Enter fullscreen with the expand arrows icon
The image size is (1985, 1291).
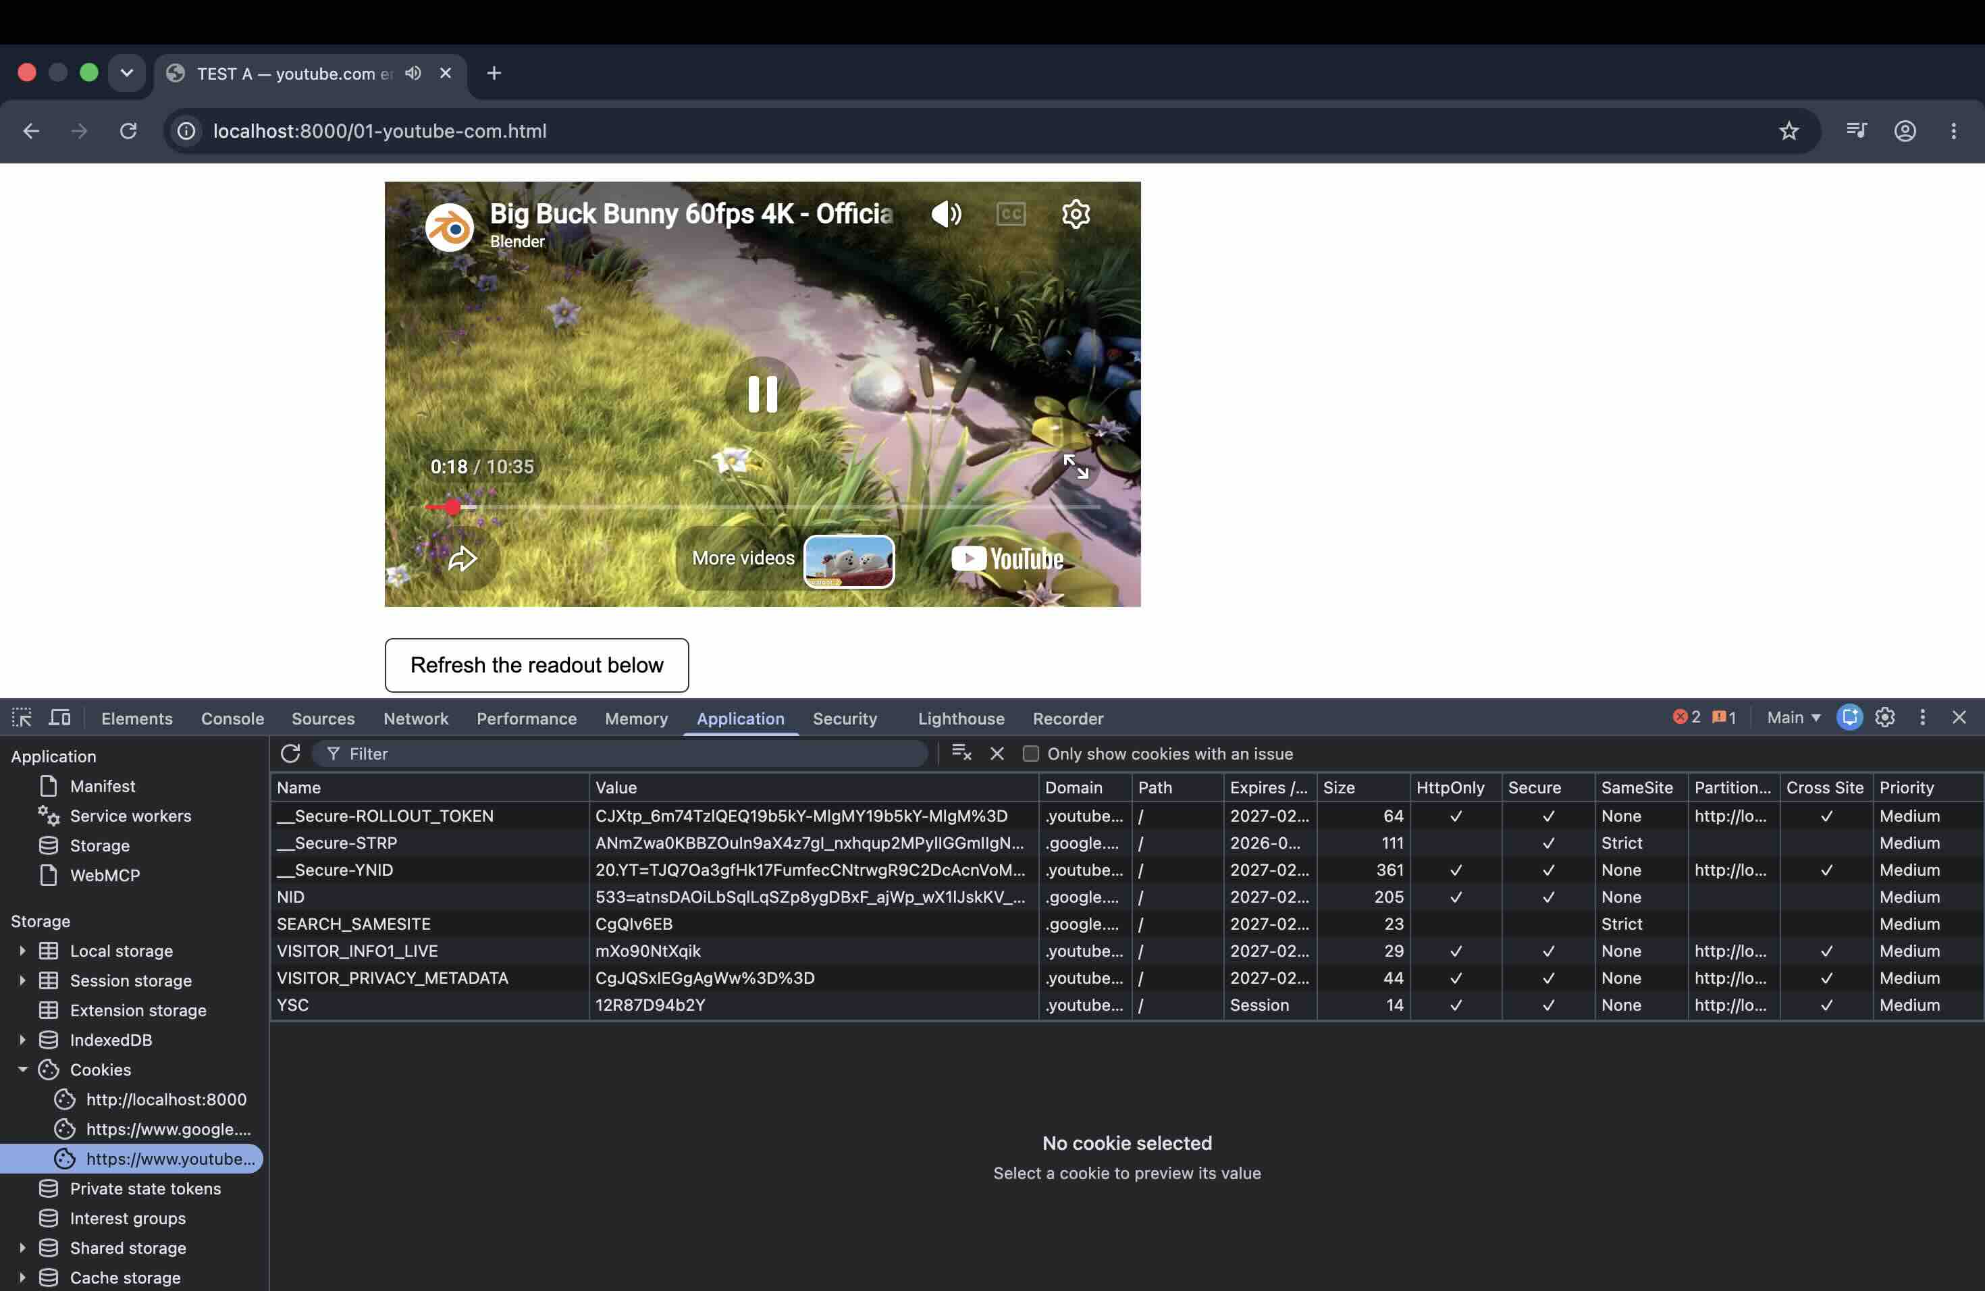(1076, 466)
